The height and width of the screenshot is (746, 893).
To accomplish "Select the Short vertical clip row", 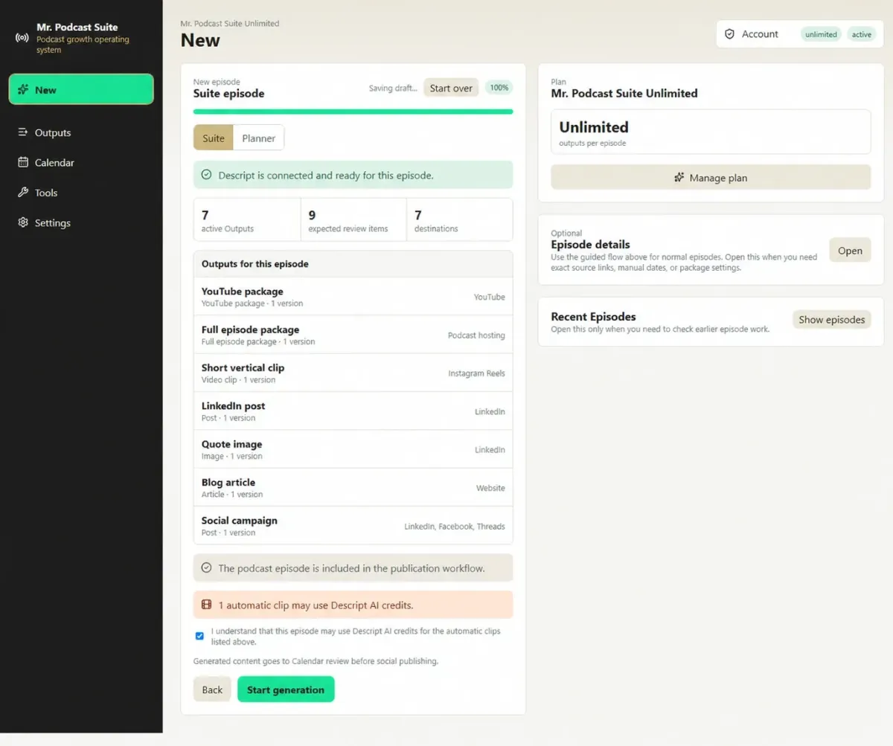I will tap(353, 373).
